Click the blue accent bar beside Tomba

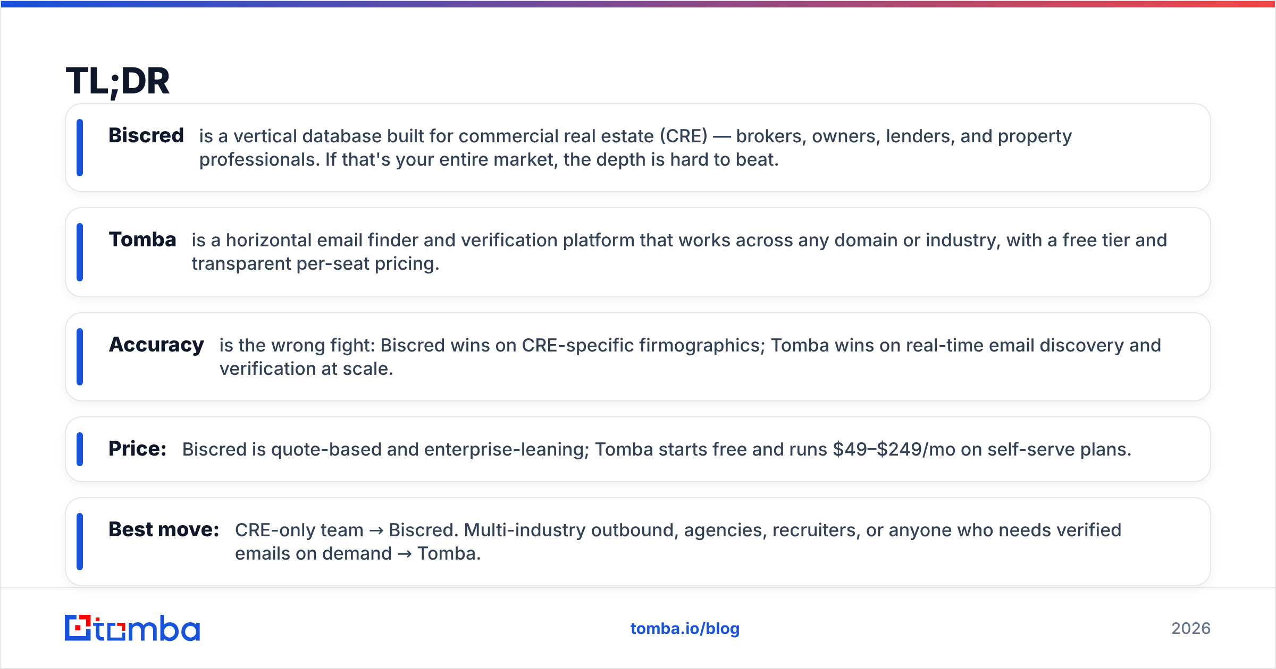[x=80, y=252]
